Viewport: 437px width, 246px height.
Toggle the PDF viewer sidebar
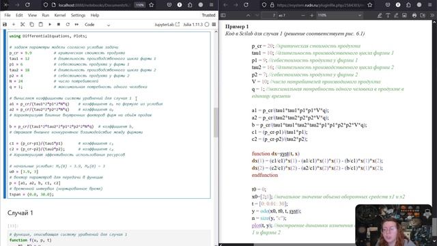pos(223,15)
